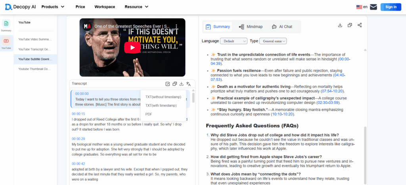Share the summary using the share icon
The image size is (406, 185).
pos(360,25)
